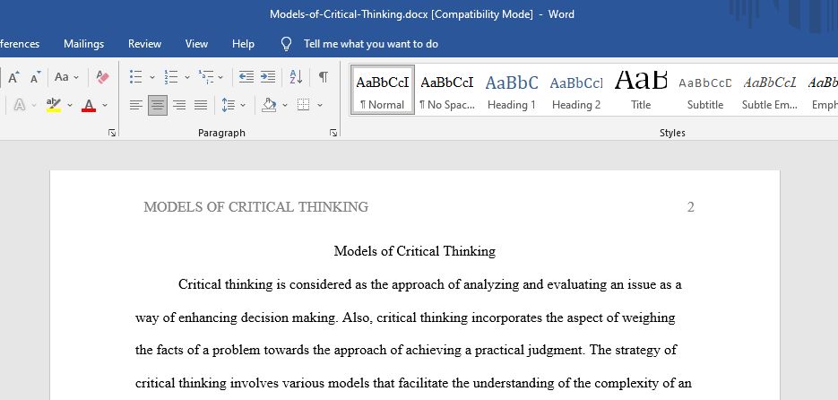Align text to the left
The width and height of the screenshot is (838, 400).
click(x=135, y=105)
